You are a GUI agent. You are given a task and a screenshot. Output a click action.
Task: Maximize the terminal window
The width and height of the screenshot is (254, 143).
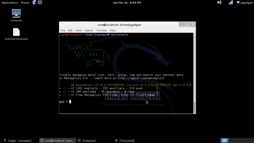(x=187, y=24)
